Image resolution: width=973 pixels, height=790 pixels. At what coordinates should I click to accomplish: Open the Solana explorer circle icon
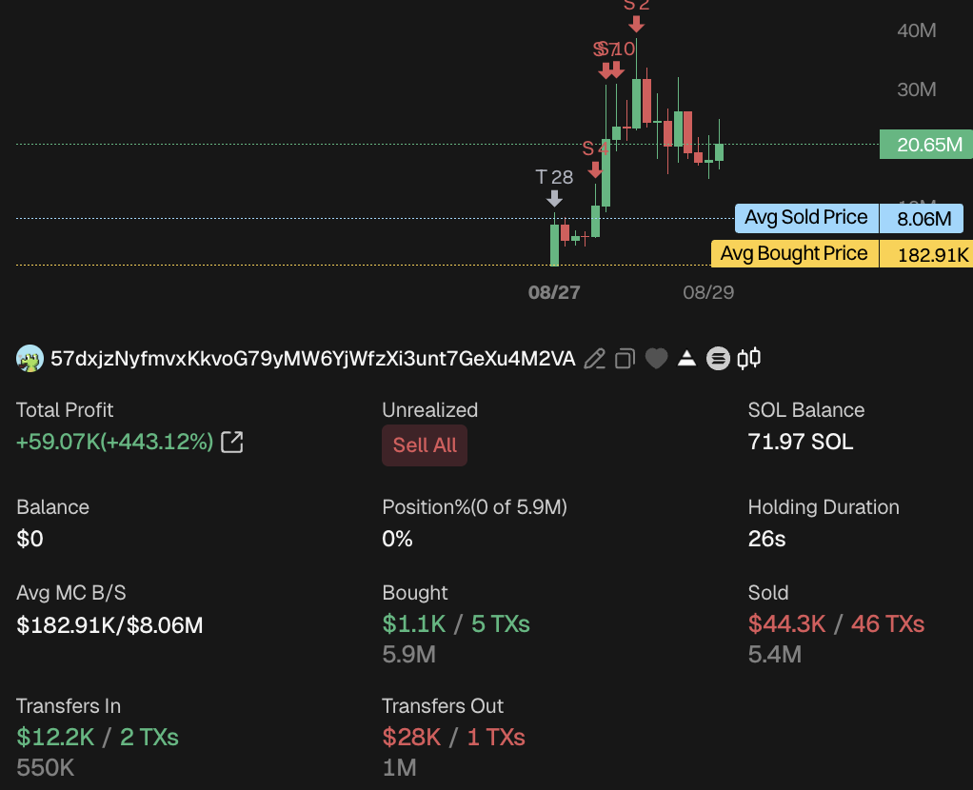[718, 359]
